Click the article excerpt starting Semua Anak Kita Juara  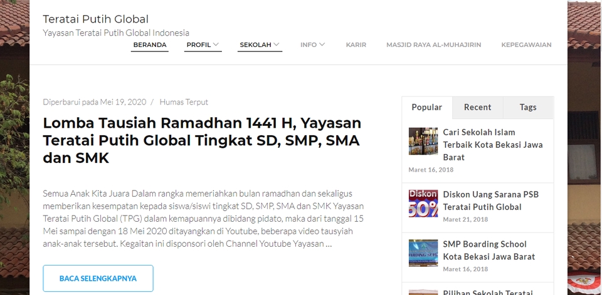click(x=203, y=219)
